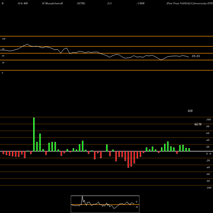This screenshot has width=213, height=213.
Task: Open the mini overview chart thumbnail
Action: pos(105,204)
